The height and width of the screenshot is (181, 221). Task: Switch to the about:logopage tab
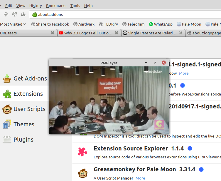[x=204, y=33]
